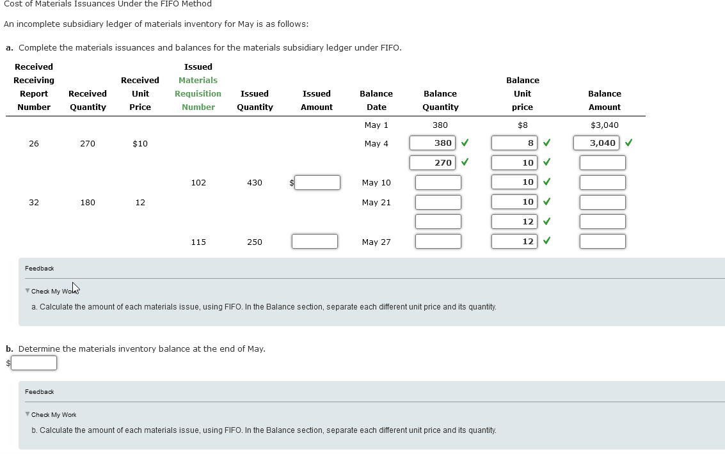Click the Balance Amount field showing 3,040
The width and height of the screenshot is (725, 454).
596,143
